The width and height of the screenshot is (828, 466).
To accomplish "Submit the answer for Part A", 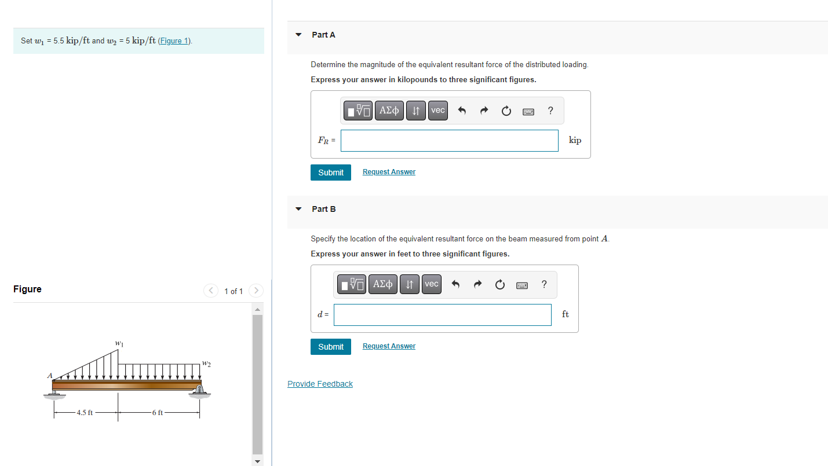I will click(x=330, y=172).
